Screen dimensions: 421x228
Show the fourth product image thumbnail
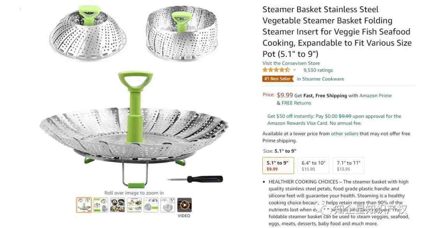click(134, 205)
